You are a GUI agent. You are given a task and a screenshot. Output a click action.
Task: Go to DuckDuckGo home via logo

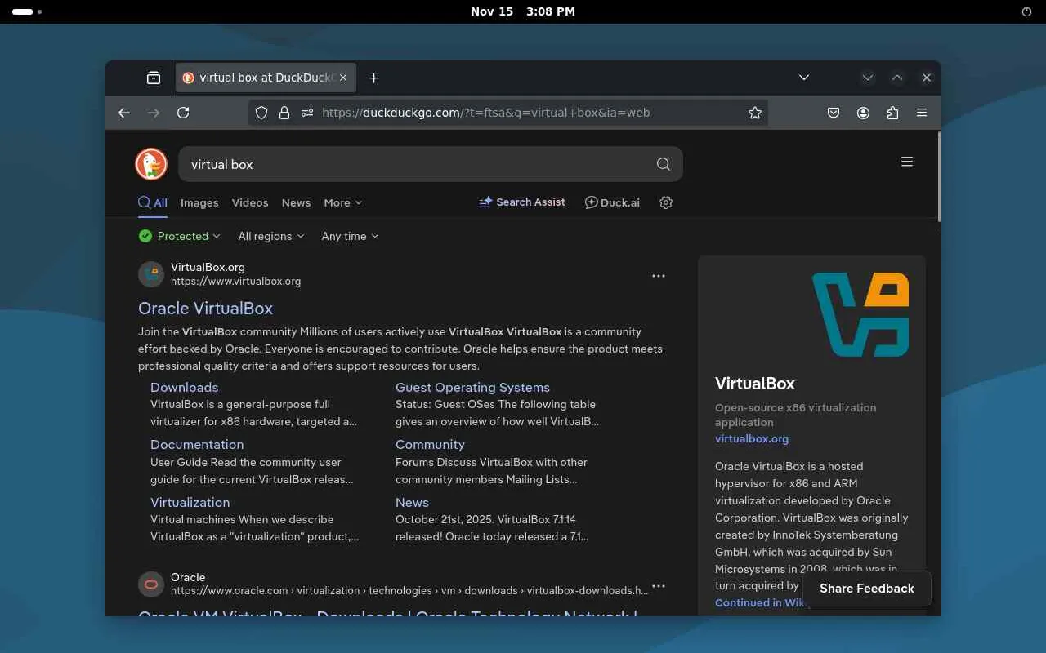coord(151,164)
